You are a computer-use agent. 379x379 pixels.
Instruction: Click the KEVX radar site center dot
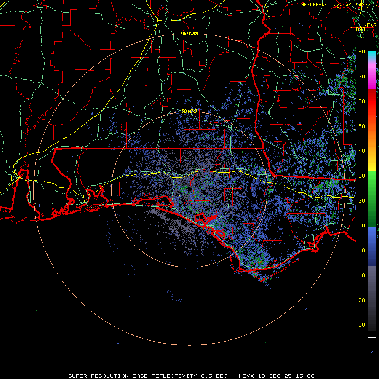point(189,189)
